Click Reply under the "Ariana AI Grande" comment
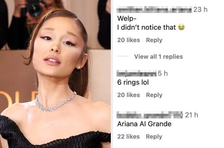The image size is (224, 148). click(x=154, y=136)
